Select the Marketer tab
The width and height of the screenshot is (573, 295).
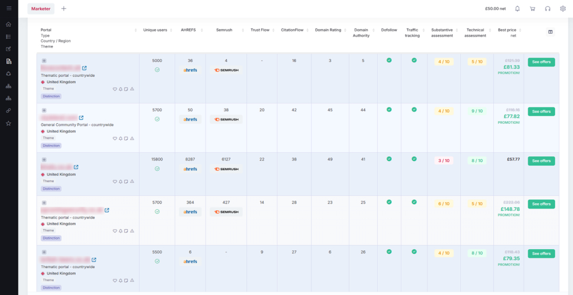(41, 9)
